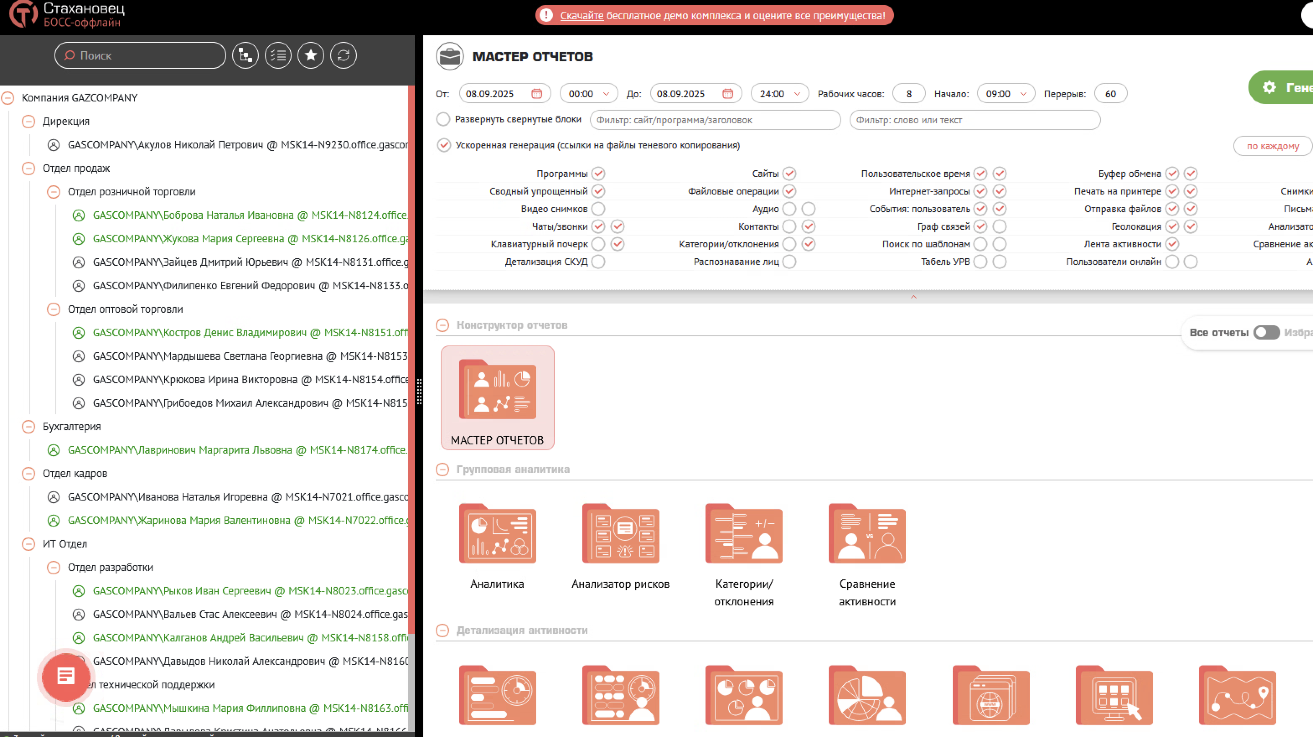Viewport: 1313px width, 737px height.
Task: Enable the Видео снимков checkbox
Action: 598,209
